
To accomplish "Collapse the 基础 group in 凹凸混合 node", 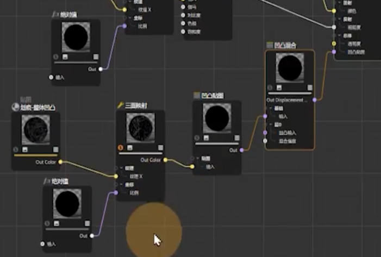I will tap(271, 108).
